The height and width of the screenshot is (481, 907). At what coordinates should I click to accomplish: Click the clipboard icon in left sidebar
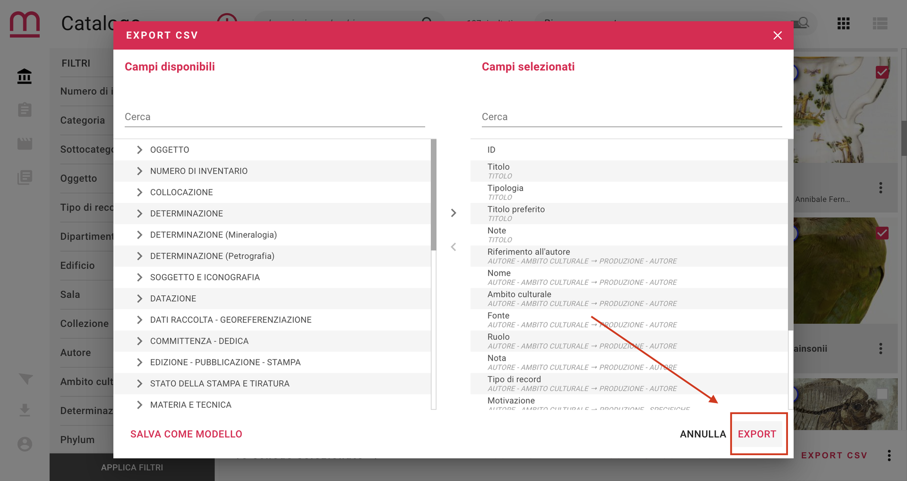(x=25, y=110)
